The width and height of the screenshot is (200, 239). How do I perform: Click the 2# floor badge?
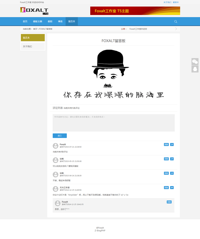[x=172, y=159]
